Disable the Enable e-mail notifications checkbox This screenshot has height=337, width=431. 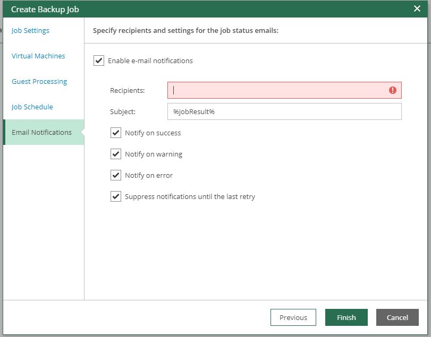99,61
